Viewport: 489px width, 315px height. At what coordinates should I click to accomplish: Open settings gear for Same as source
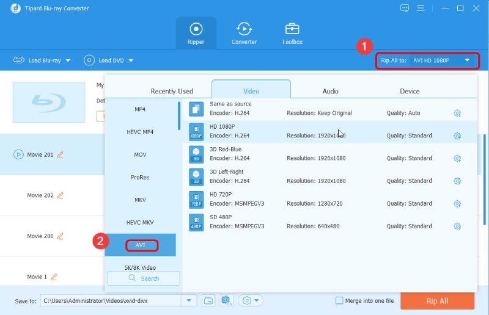tap(457, 113)
